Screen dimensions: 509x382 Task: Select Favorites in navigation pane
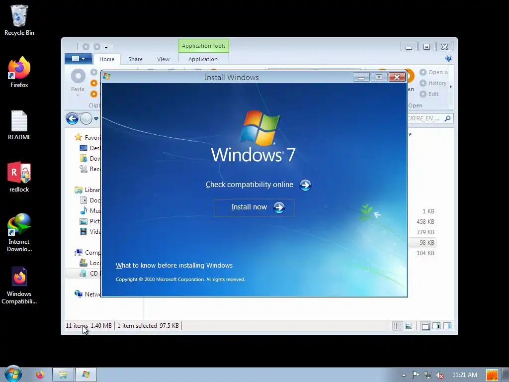click(87, 137)
